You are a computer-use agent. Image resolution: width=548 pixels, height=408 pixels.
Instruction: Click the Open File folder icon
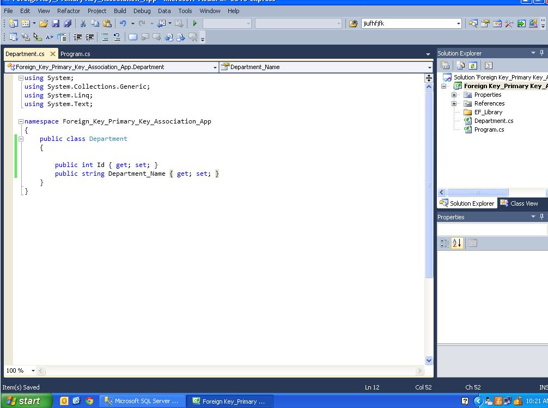(44, 23)
